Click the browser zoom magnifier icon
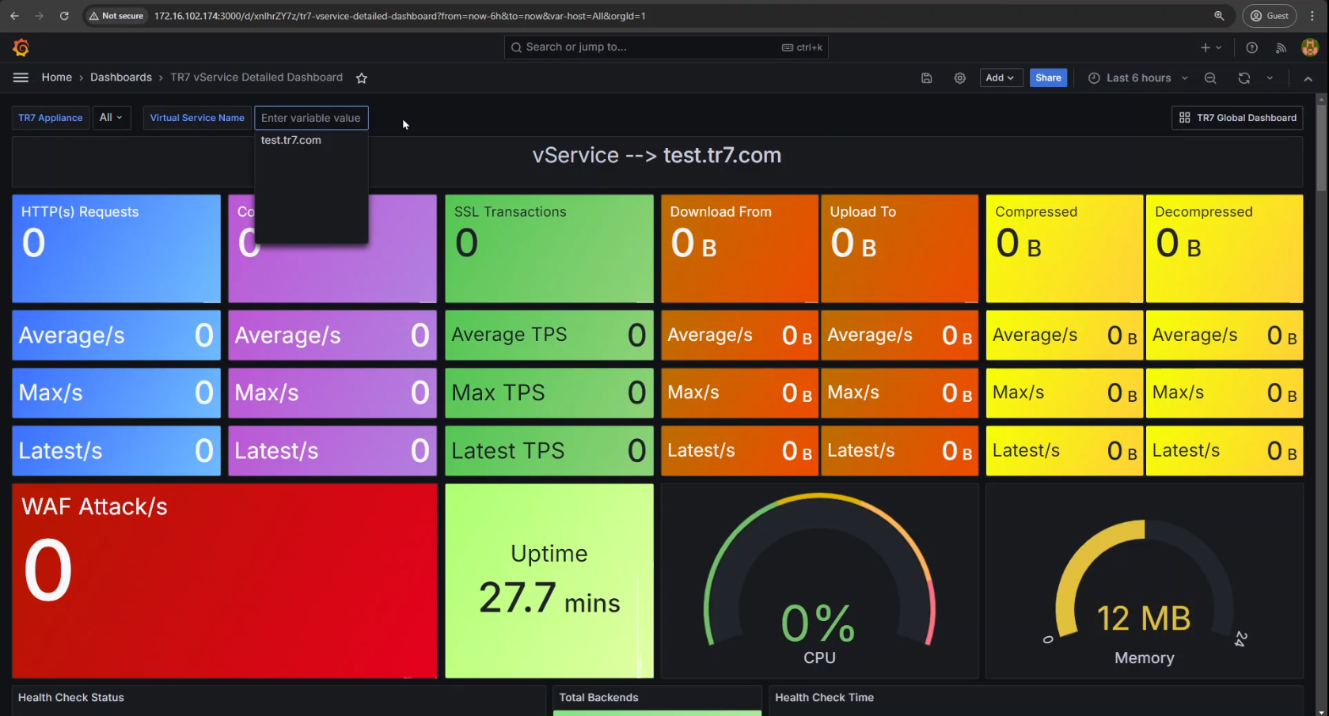The height and width of the screenshot is (716, 1329). tap(1219, 16)
